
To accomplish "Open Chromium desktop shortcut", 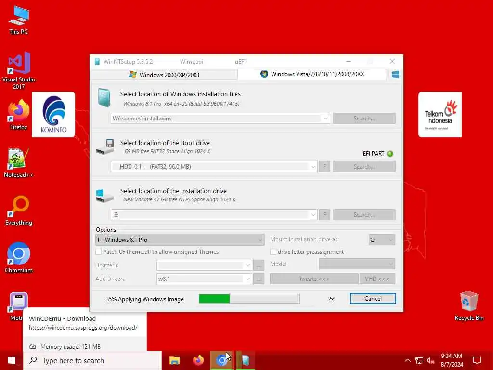I will click(x=19, y=257).
